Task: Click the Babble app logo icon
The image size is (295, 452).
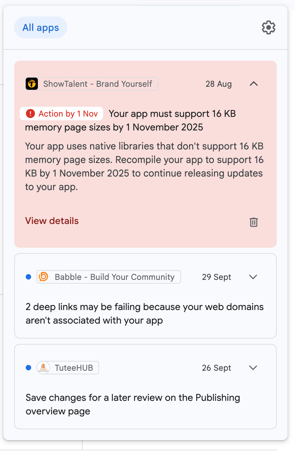Action: [x=43, y=277]
